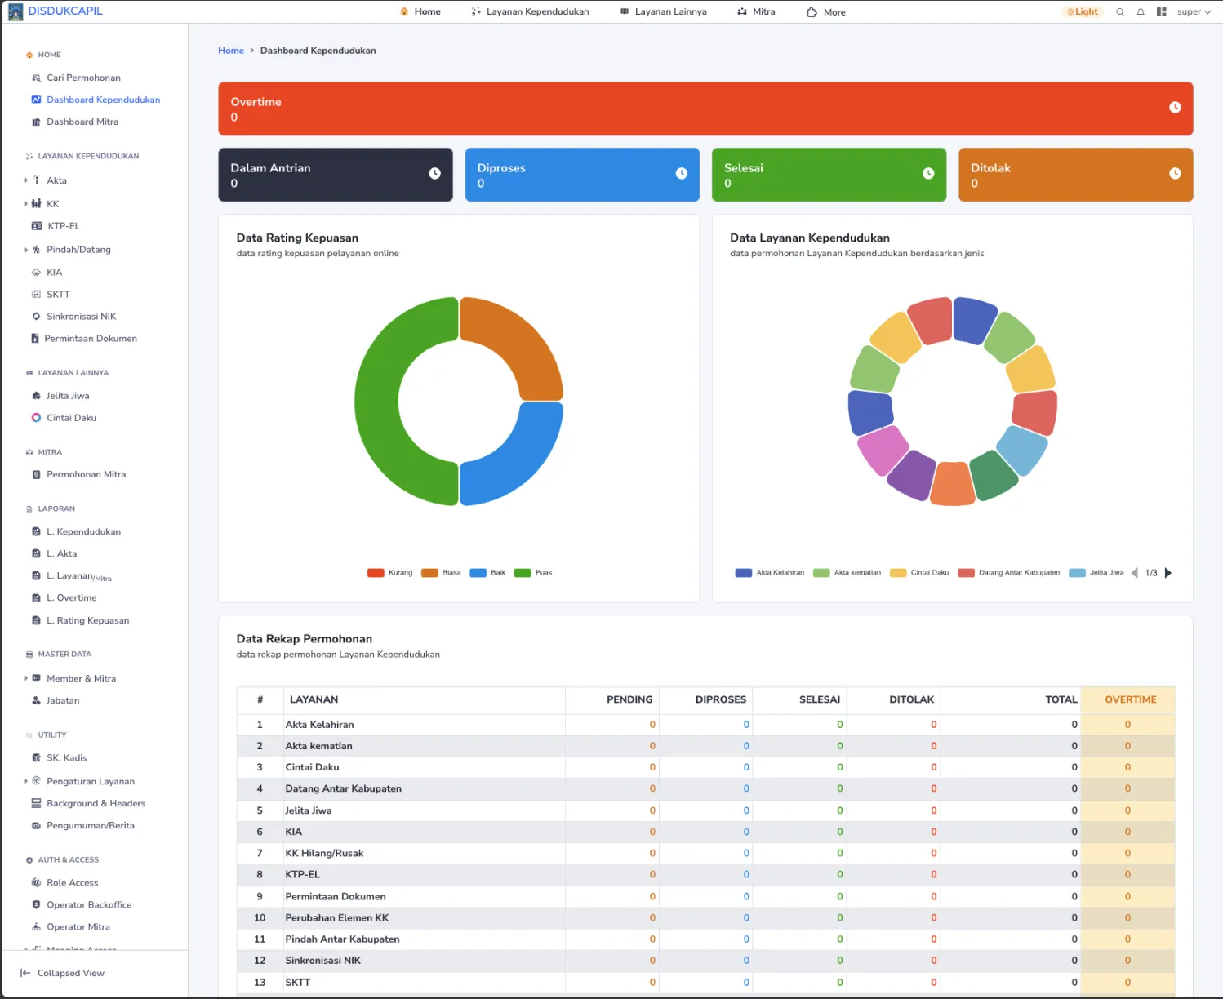Expand the Akta sidebar menu
This screenshot has width=1223, height=999.
point(56,180)
